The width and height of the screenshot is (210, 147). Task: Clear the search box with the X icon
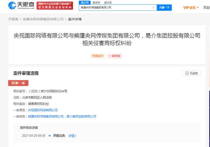[x=154, y=7]
